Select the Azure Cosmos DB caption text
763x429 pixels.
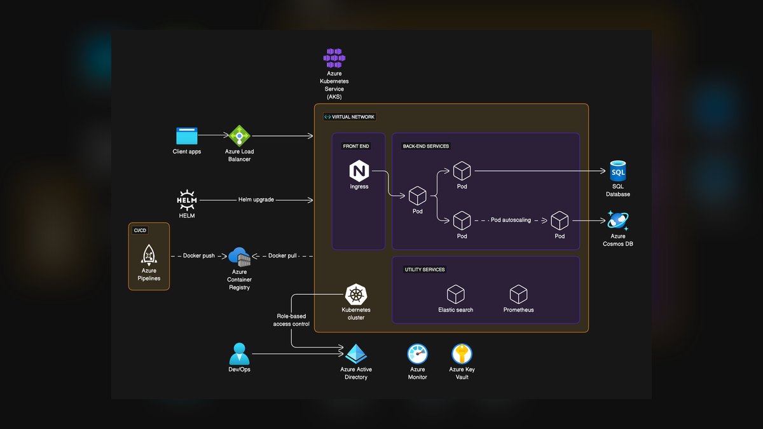point(618,240)
